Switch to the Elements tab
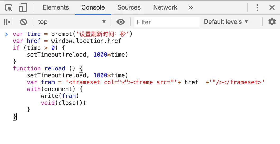The width and height of the screenshot is (280, 144). coord(56,8)
